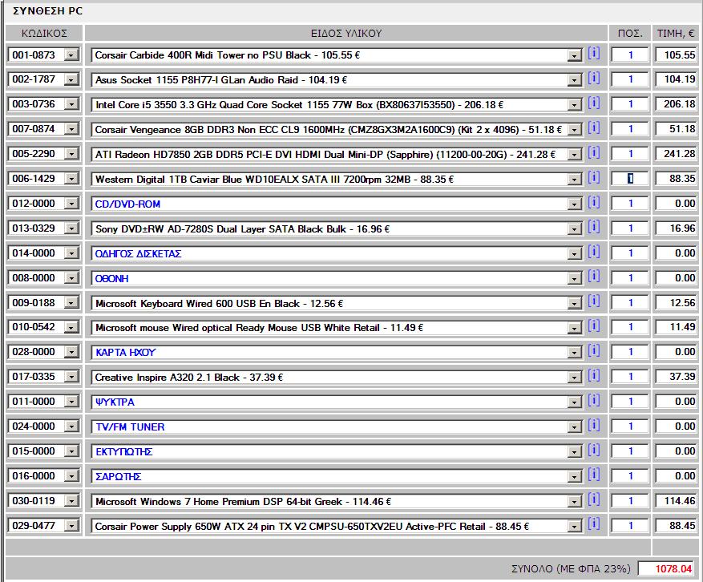Image resolution: width=703 pixels, height=582 pixels.
Task: Open info icon for Corsair Carbide 400R row
Action: click(x=594, y=54)
